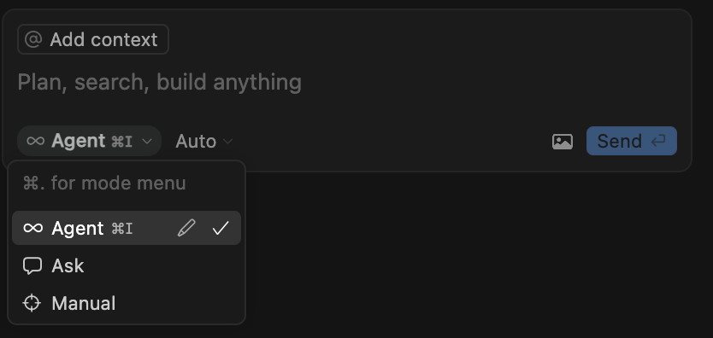713x338 pixels.
Task: Click the image attachment icon
Action: coord(563,142)
